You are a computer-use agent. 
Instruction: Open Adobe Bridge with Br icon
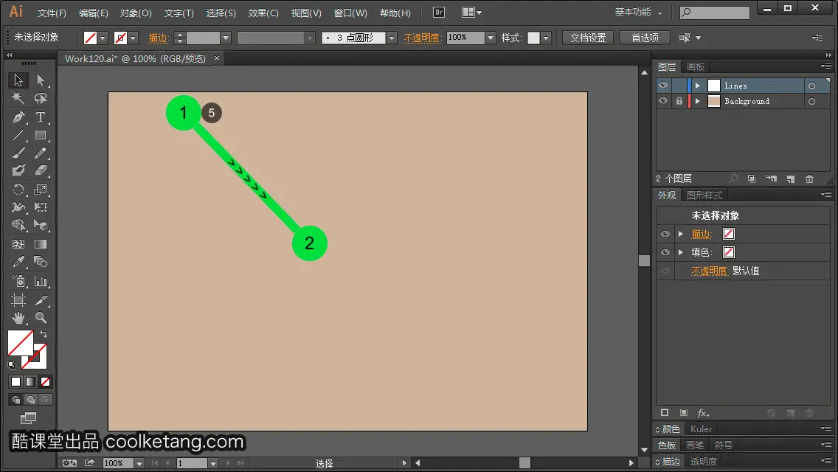point(439,13)
